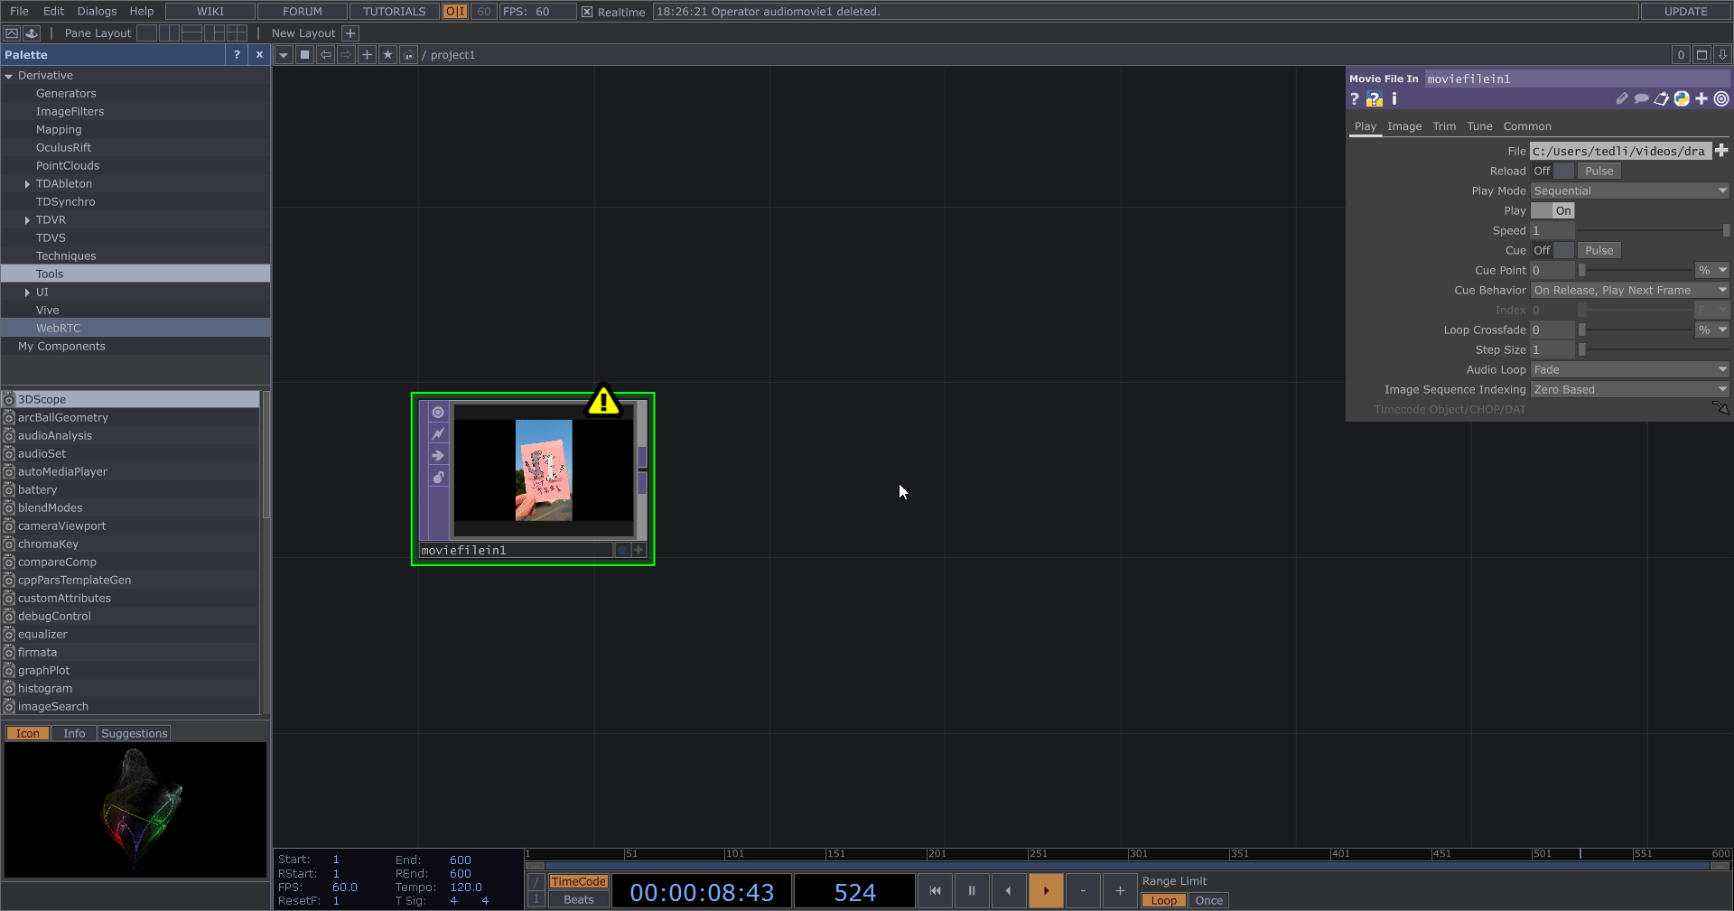Image resolution: width=1734 pixels, height=911 pixels.
Task: Switch to the Trim parameter tab
Action: tap(1443, 126)
